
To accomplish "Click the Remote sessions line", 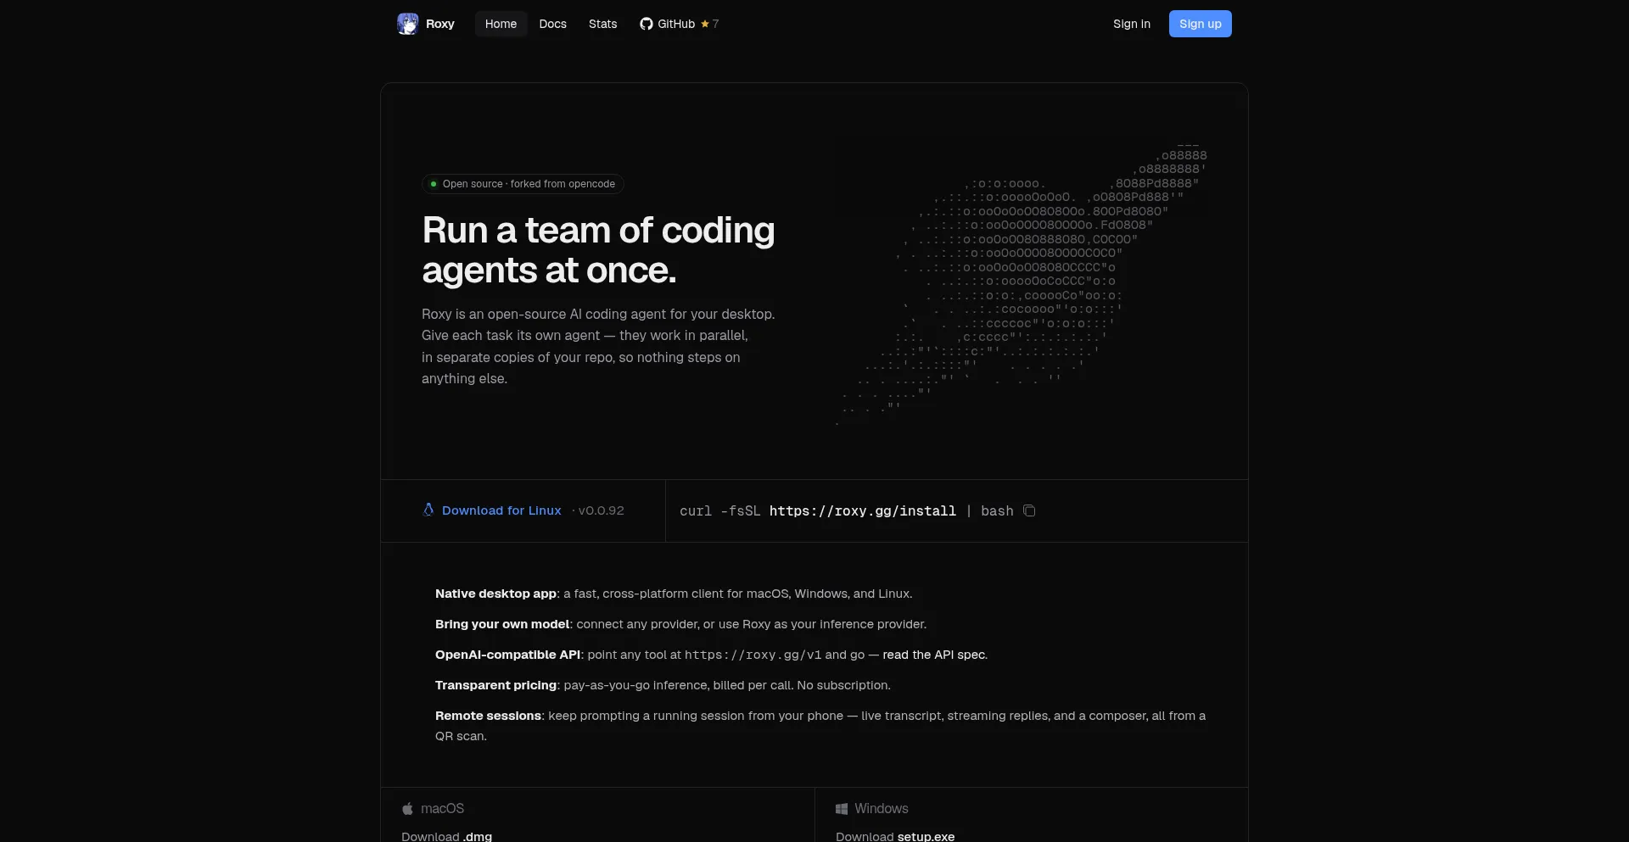I will [x=820, y=726].
